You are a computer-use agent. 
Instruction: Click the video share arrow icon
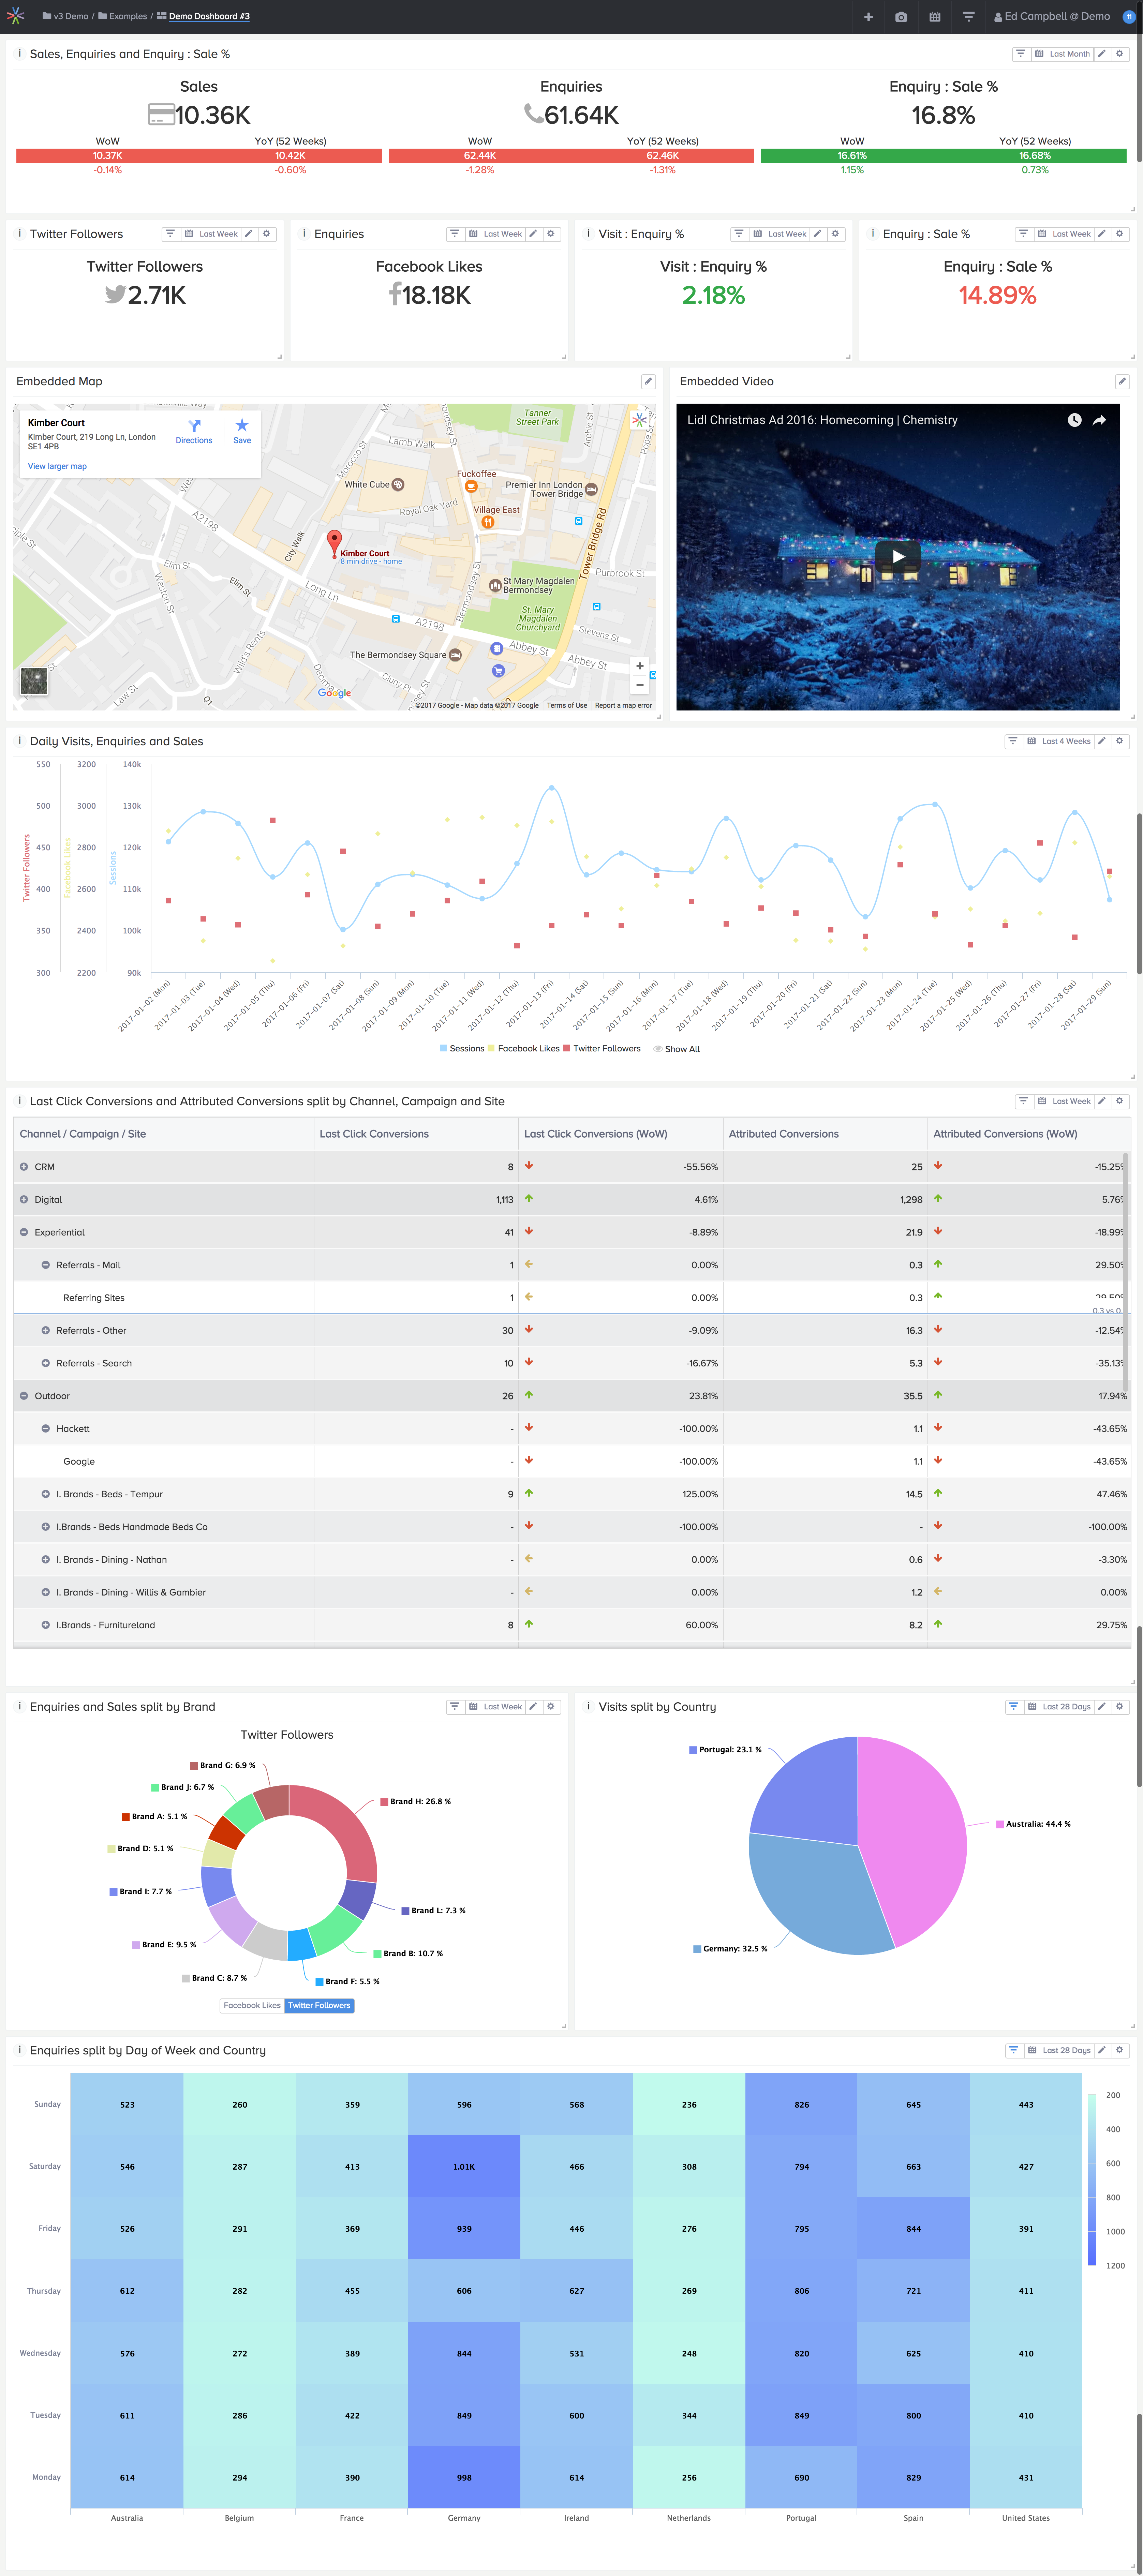click(x=1099, y=420)
